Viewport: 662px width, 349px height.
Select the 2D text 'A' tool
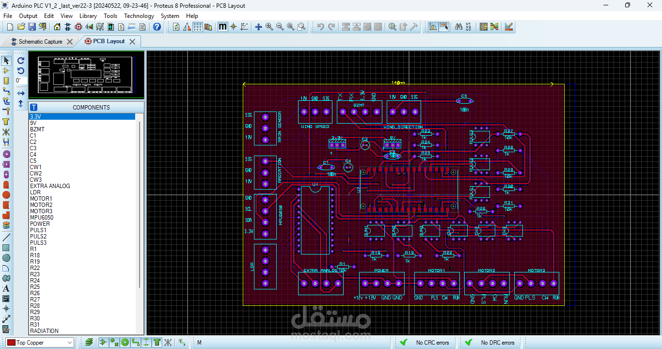6,288
